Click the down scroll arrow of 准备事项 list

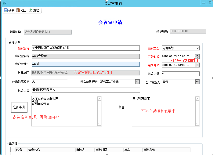[x=99, y=124]
